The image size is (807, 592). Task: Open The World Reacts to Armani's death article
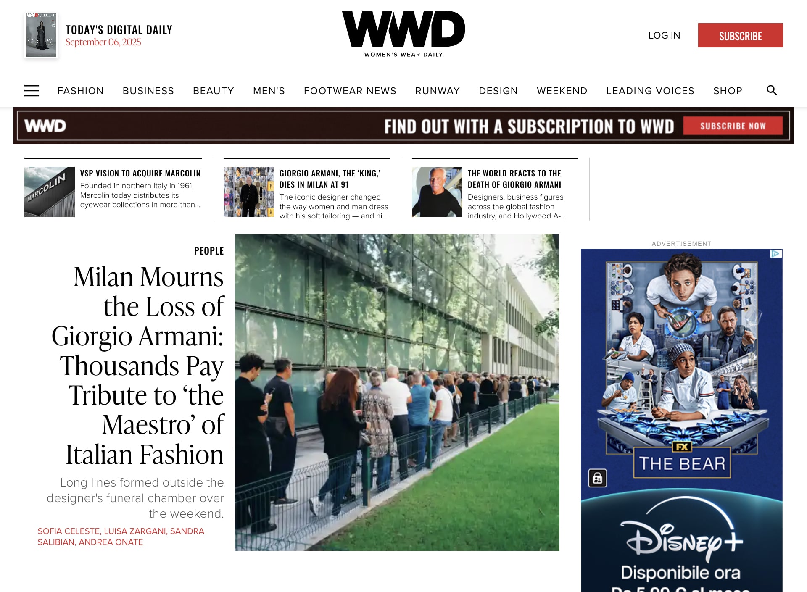click(514, 179)
